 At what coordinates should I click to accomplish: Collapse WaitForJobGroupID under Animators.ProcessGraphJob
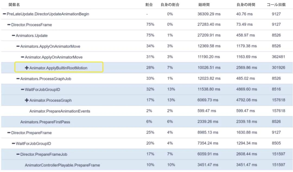pyautogui.click(x=23, y=90)
